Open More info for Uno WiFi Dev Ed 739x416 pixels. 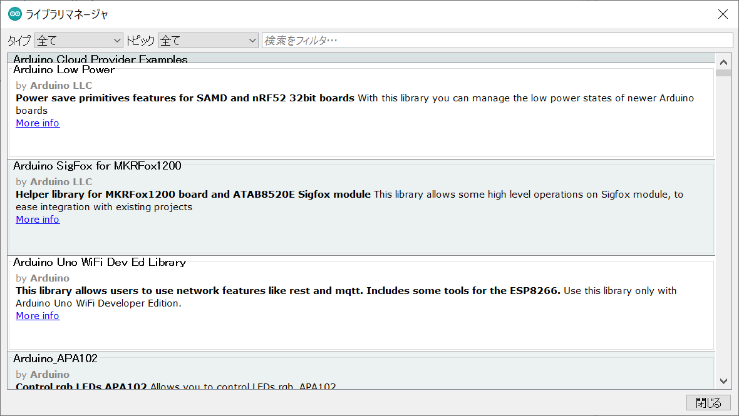38,316
